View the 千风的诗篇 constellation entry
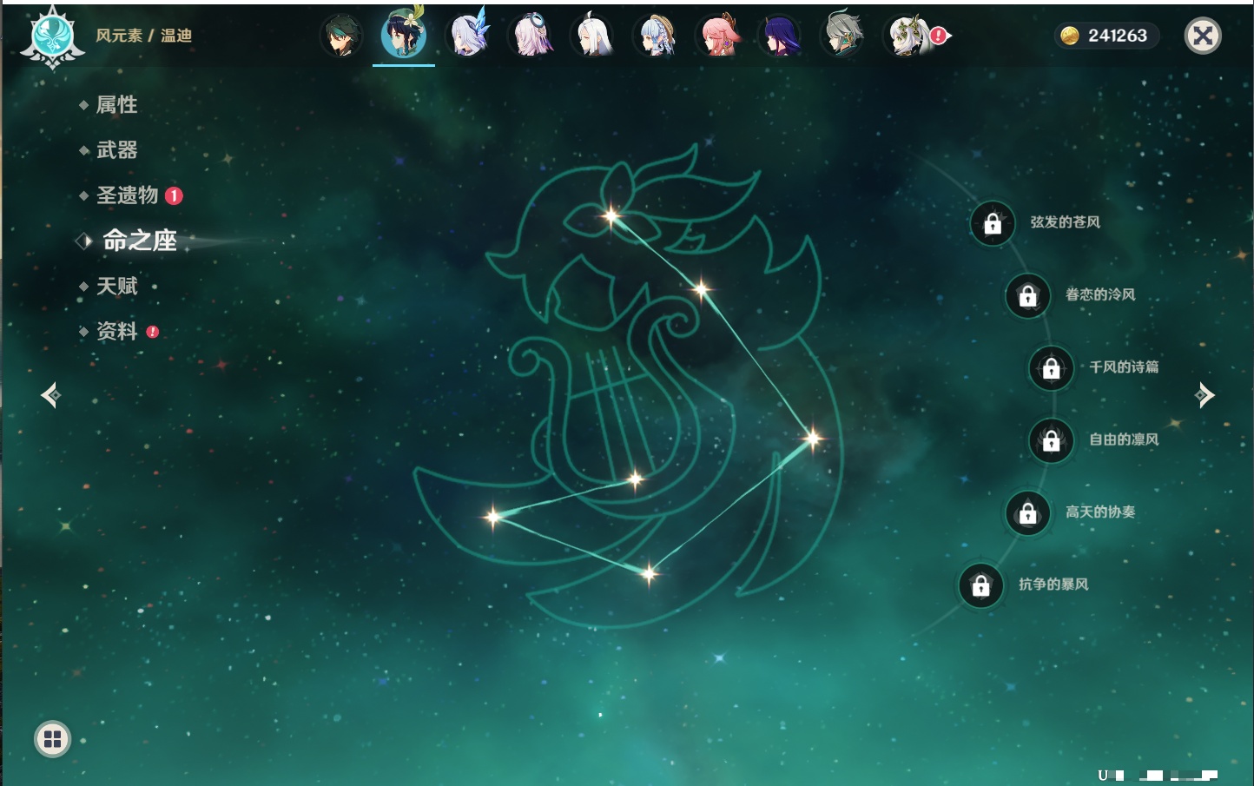 click(x=1123, y=367)
